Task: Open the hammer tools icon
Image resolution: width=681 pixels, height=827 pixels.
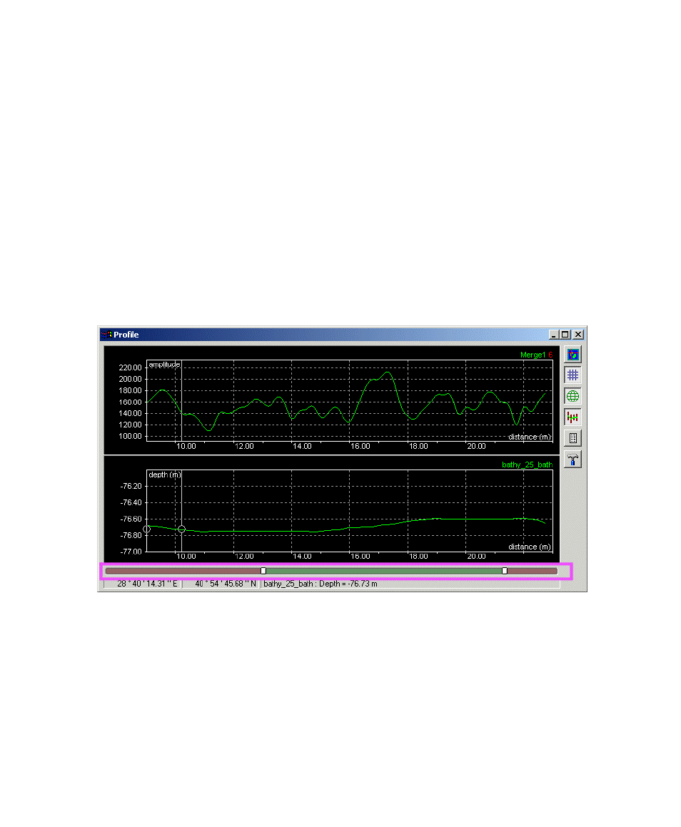Action: 572,459
